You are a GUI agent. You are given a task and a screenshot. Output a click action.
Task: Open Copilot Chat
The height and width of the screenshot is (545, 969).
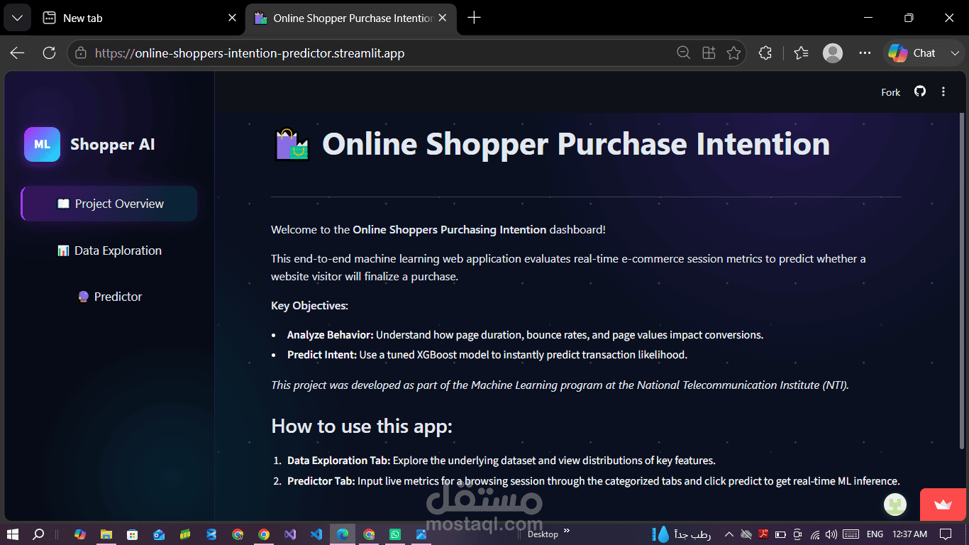912,53
